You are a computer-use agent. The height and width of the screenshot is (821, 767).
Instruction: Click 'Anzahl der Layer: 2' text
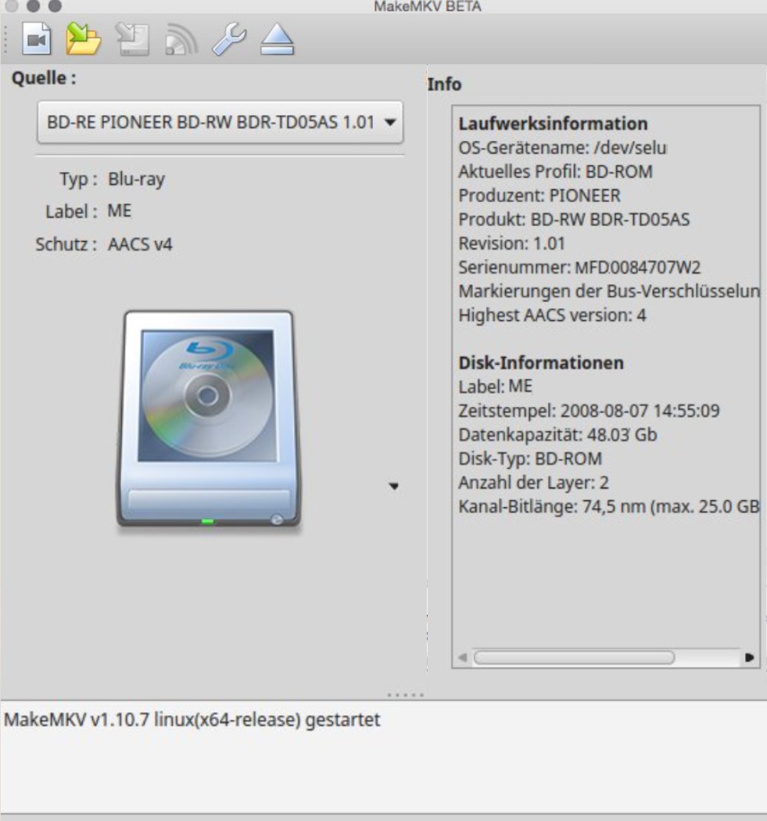coord(534,482)
